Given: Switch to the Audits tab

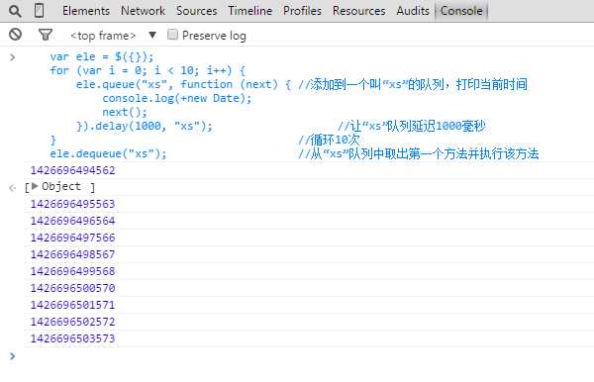Looking at the screenshot, I should (x=413, y=11).
